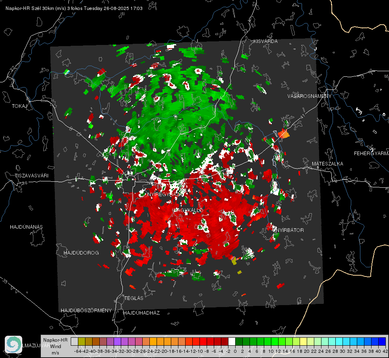Select the gray swatch at legend's left end
This screenshot has width=389, height=358.
74,341
